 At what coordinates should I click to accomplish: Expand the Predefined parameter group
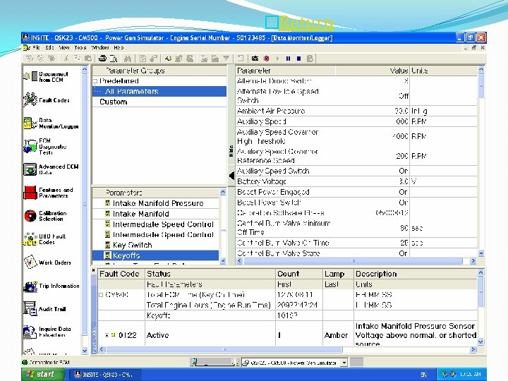pyautogui.click(x=95, y=81)
